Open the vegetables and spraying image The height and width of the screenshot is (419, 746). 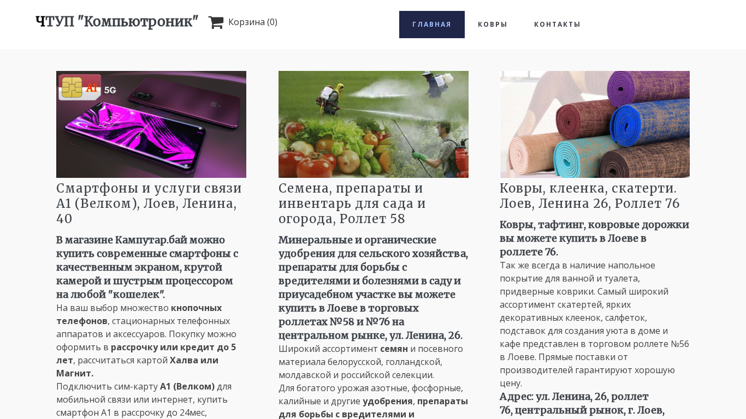point(374,124)
